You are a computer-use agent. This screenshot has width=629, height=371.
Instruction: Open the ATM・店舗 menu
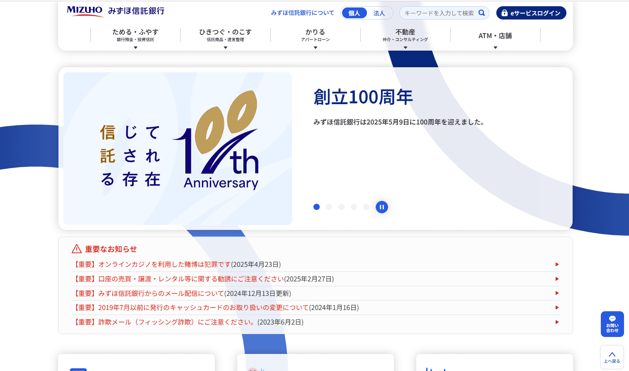point(495,35)
